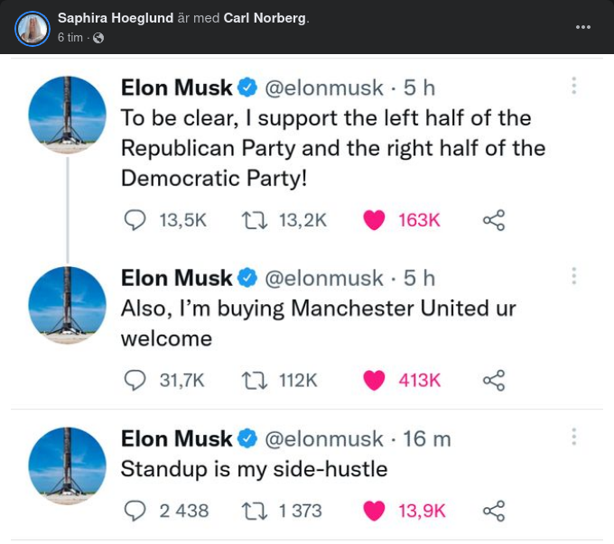Open more options on Republican Party tweet
Screen dimensions: 614x544
(x=573, y=86)
